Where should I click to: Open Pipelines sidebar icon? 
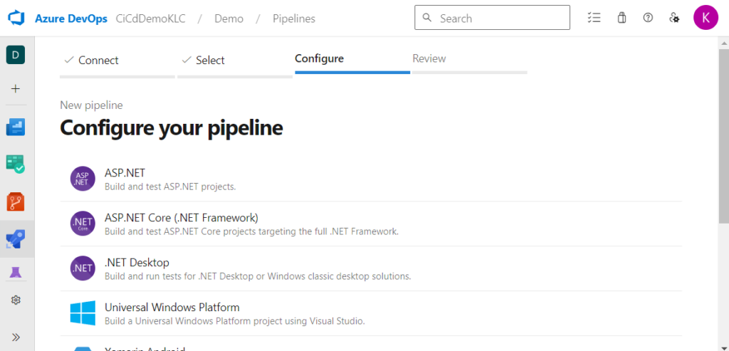point(16,239)
